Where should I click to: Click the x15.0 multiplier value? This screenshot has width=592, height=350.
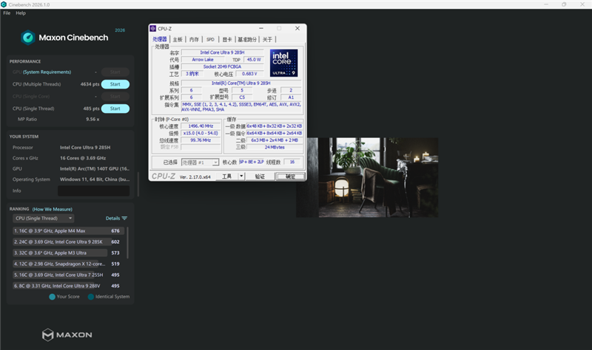tap(201, 134)
